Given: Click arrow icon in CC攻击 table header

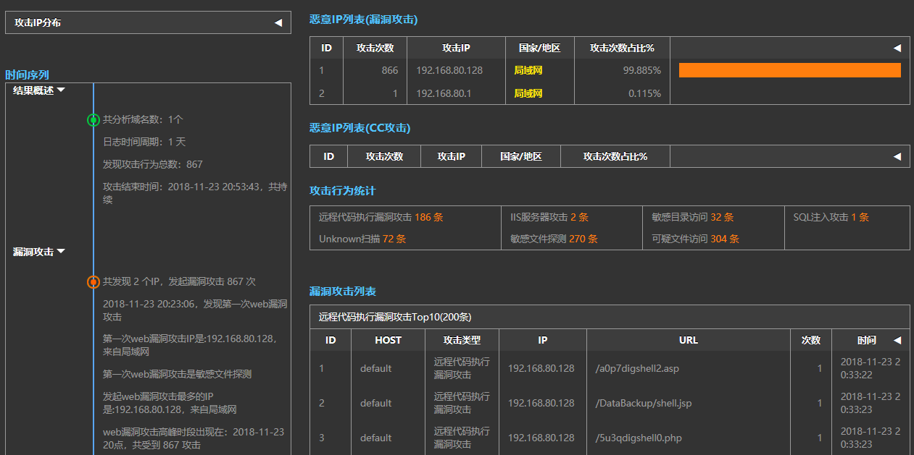Looking at the screenshot, I should [897, 156].
